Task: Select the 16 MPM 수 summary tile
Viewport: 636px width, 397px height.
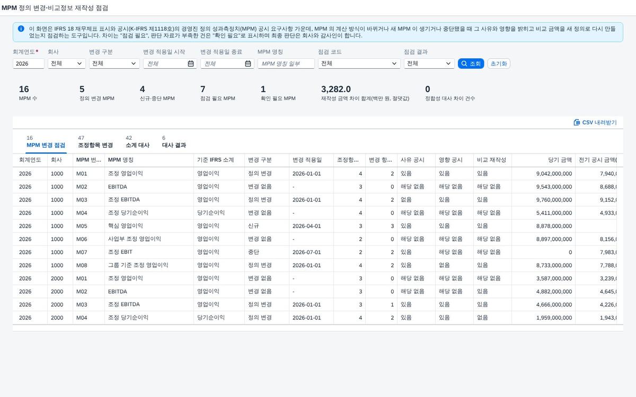Action: click(28, 93)
